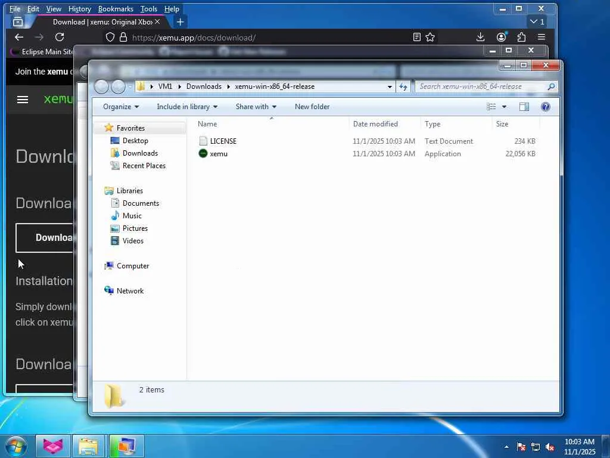Open Explorer help via question mark icon

[546, 107]
